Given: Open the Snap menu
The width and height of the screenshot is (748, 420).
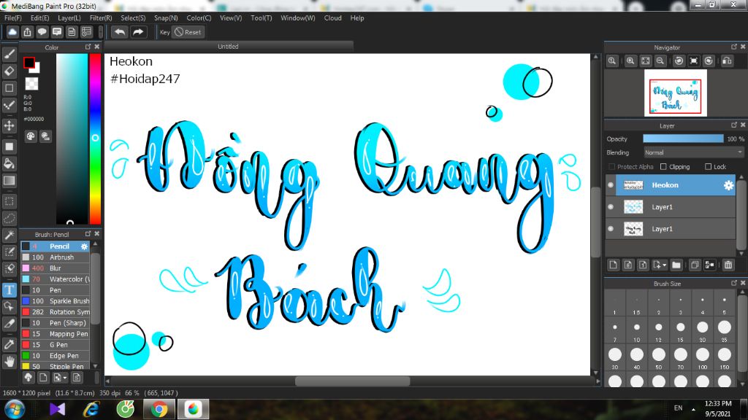Looking at the screenshot, I should click(x=166, y=18).
